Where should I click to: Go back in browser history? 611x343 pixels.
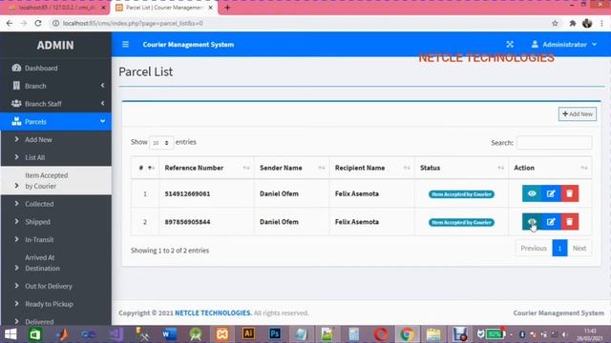10,23
